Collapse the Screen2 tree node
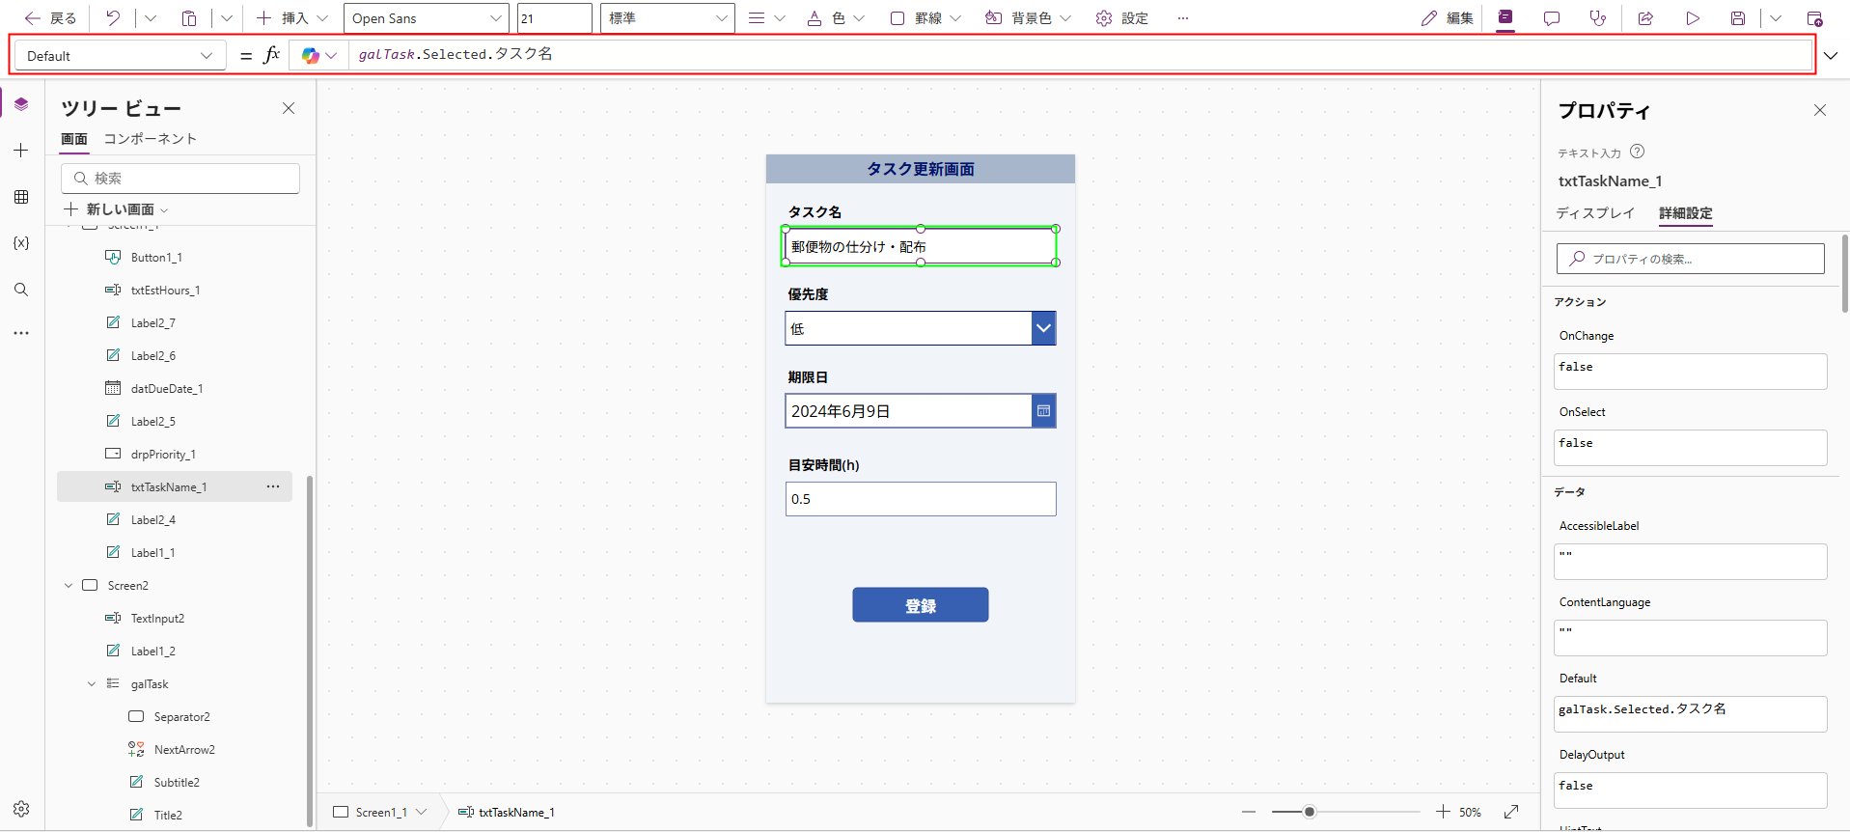Screen dimensions: 1850x832 tap(69, 586)
